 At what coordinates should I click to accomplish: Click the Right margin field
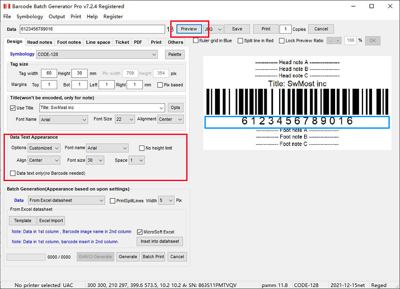[134, 85]
